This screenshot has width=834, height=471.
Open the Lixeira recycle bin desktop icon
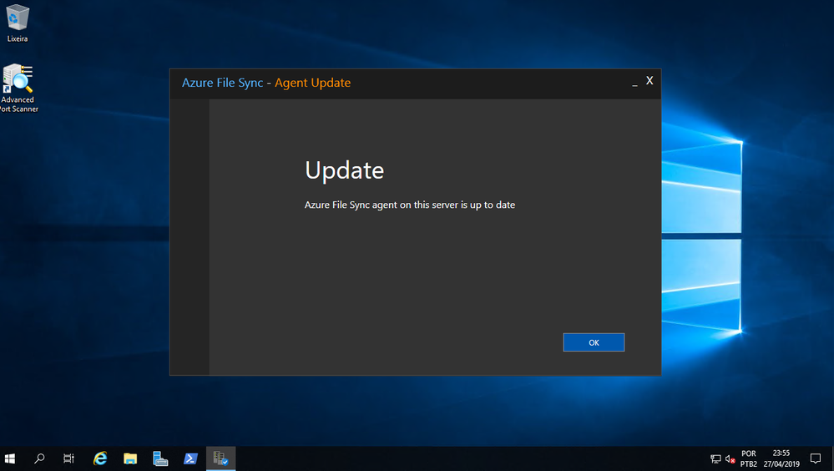tap(18, 23)
